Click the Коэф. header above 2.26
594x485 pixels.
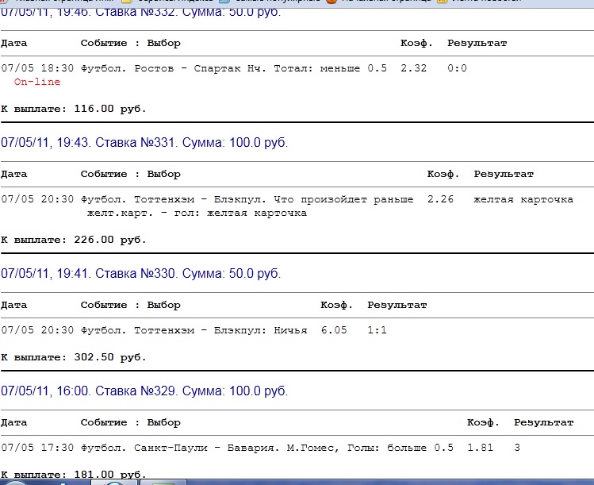coord(443,174)
